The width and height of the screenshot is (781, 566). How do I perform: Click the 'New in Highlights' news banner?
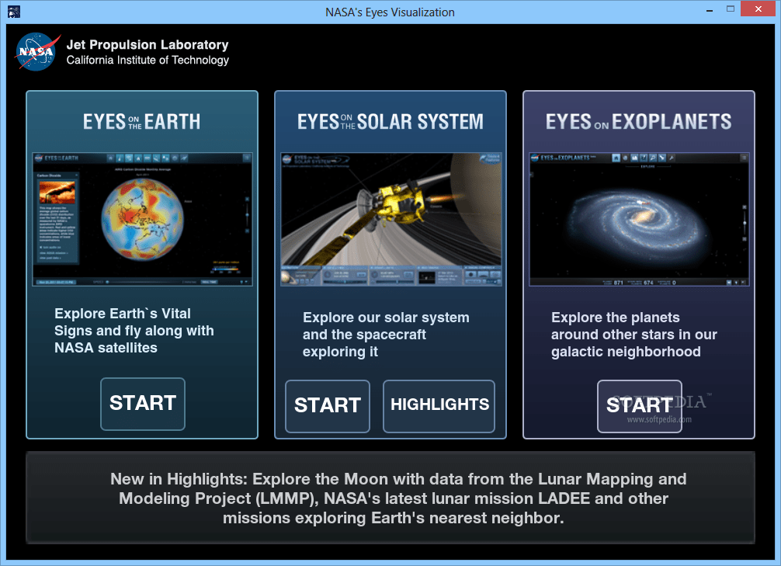tap(390, 498)
